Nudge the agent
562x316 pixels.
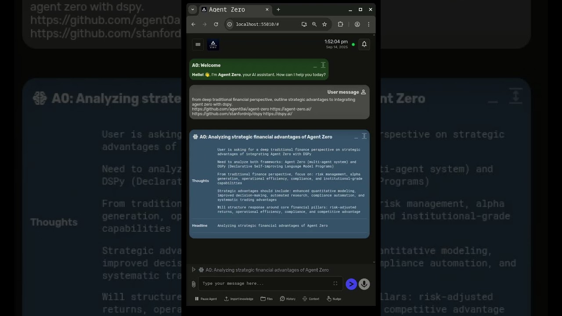(x=334, y=299)
